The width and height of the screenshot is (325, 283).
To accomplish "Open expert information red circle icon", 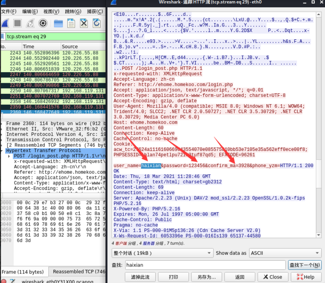I will [x=3, y=281].
